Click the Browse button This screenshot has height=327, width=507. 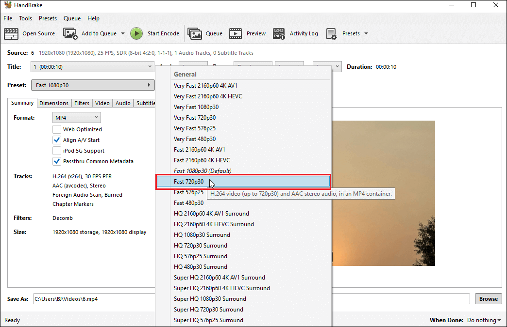(x=488, y=299)
